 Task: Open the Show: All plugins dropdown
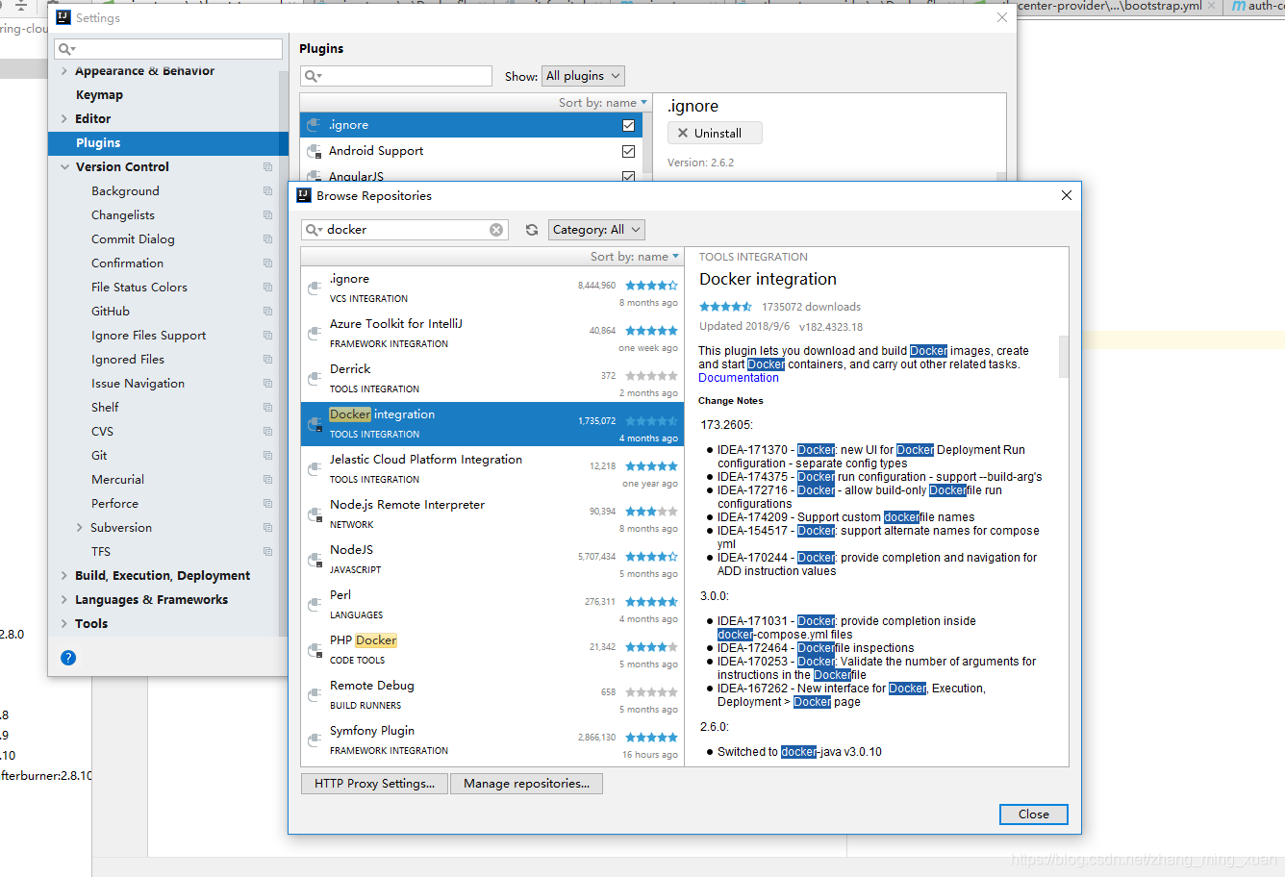(x=583, y=76)
